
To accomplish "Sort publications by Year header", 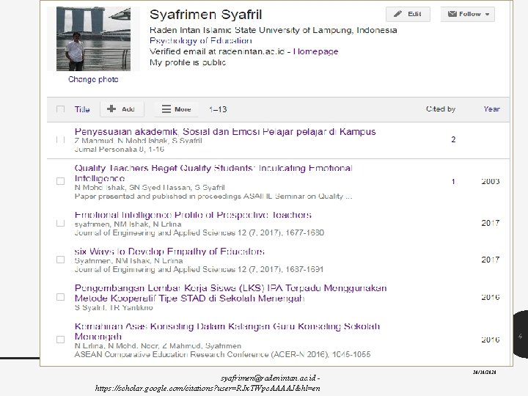I will click(x=491, y=109).
